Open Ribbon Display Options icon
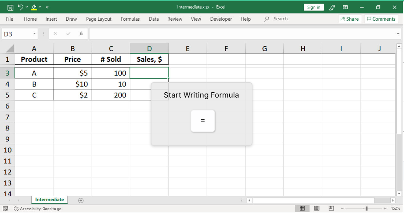The width and height of the screenshot is (404, 213). (x=345, y=7)
